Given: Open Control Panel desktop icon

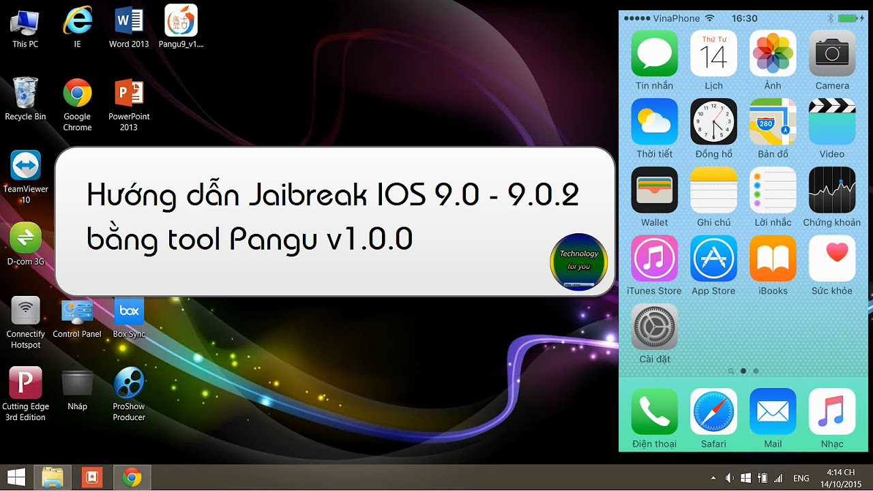Looking at the screenshot, I should (77, 318).
